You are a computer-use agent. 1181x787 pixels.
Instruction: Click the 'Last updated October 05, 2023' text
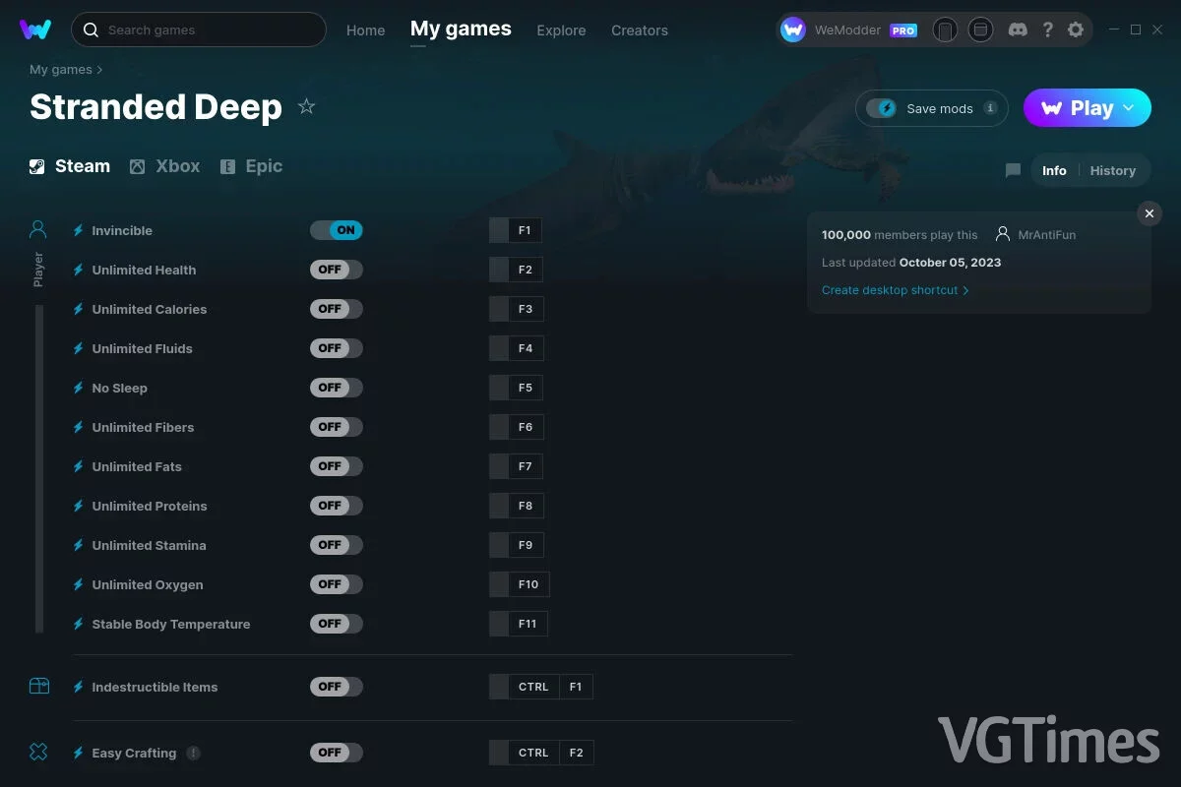pyautogui.click(x=911, y=263)
